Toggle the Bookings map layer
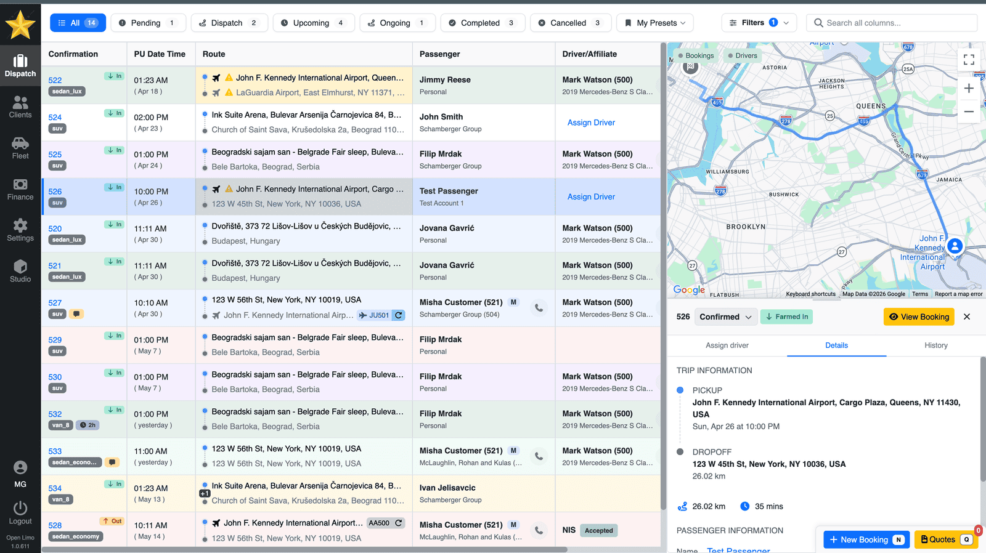The height and width of the screenshot is (553, 986). click(x=695, y=55)
